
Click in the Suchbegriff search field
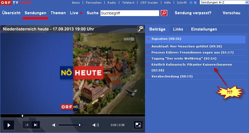click(130, 13)
